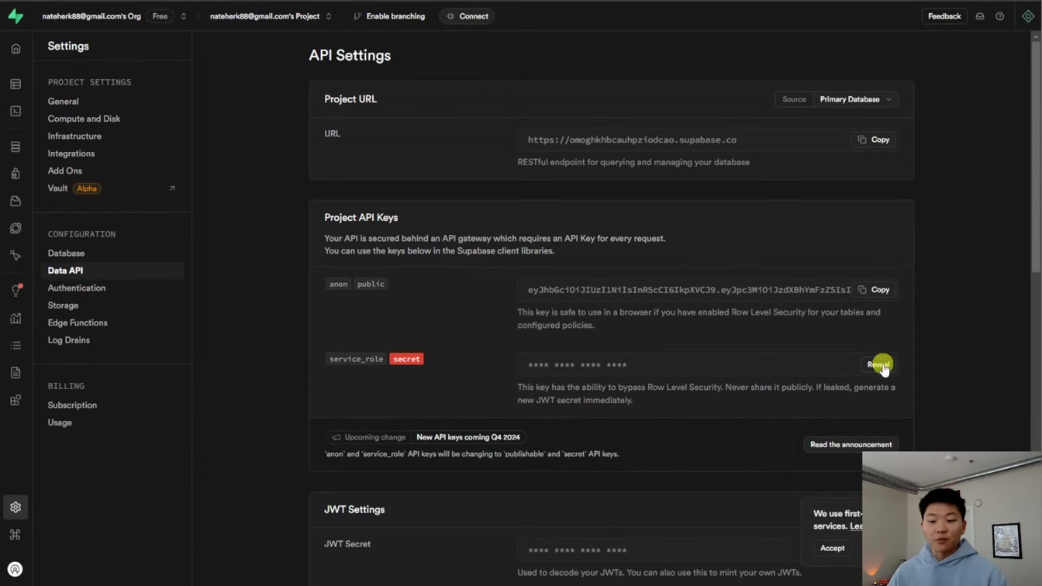Open Integrations in settings menu

(71, 153)
